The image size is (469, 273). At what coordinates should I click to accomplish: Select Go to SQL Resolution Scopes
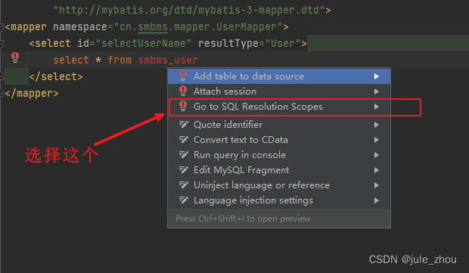coord(279,107)
